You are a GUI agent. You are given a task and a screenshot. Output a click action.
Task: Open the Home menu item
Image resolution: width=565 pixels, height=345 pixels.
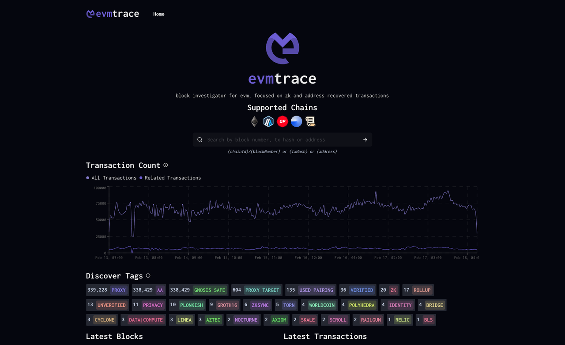(x=158, y=14)
